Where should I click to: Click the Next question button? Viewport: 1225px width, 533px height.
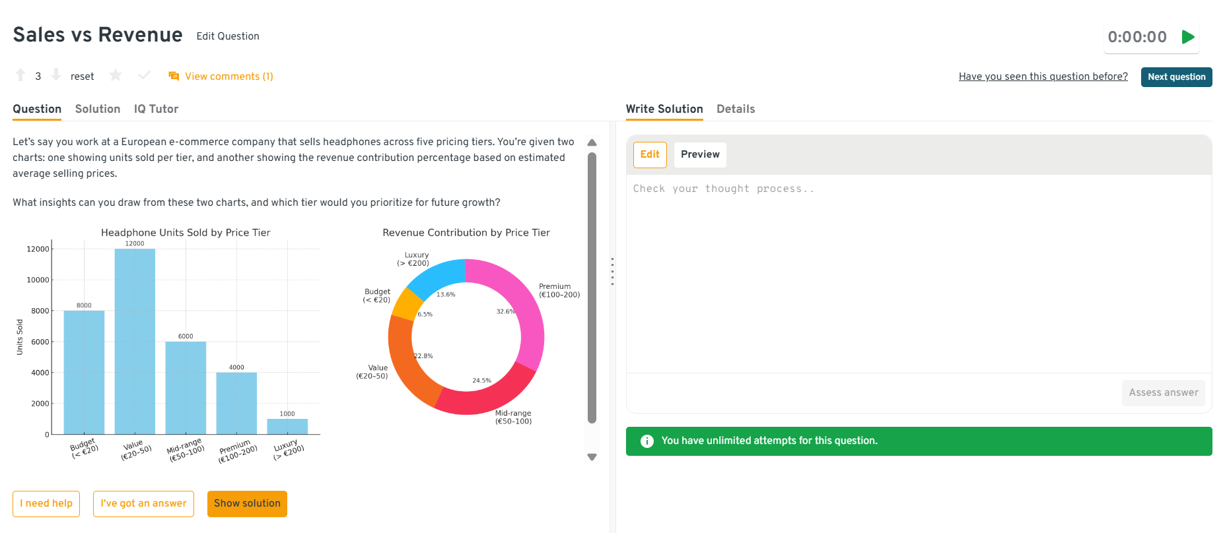click(x=1176, y=77)
